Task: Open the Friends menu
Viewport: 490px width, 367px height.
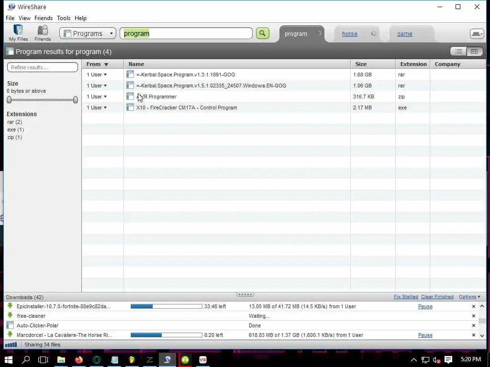Action: (44, 18)
